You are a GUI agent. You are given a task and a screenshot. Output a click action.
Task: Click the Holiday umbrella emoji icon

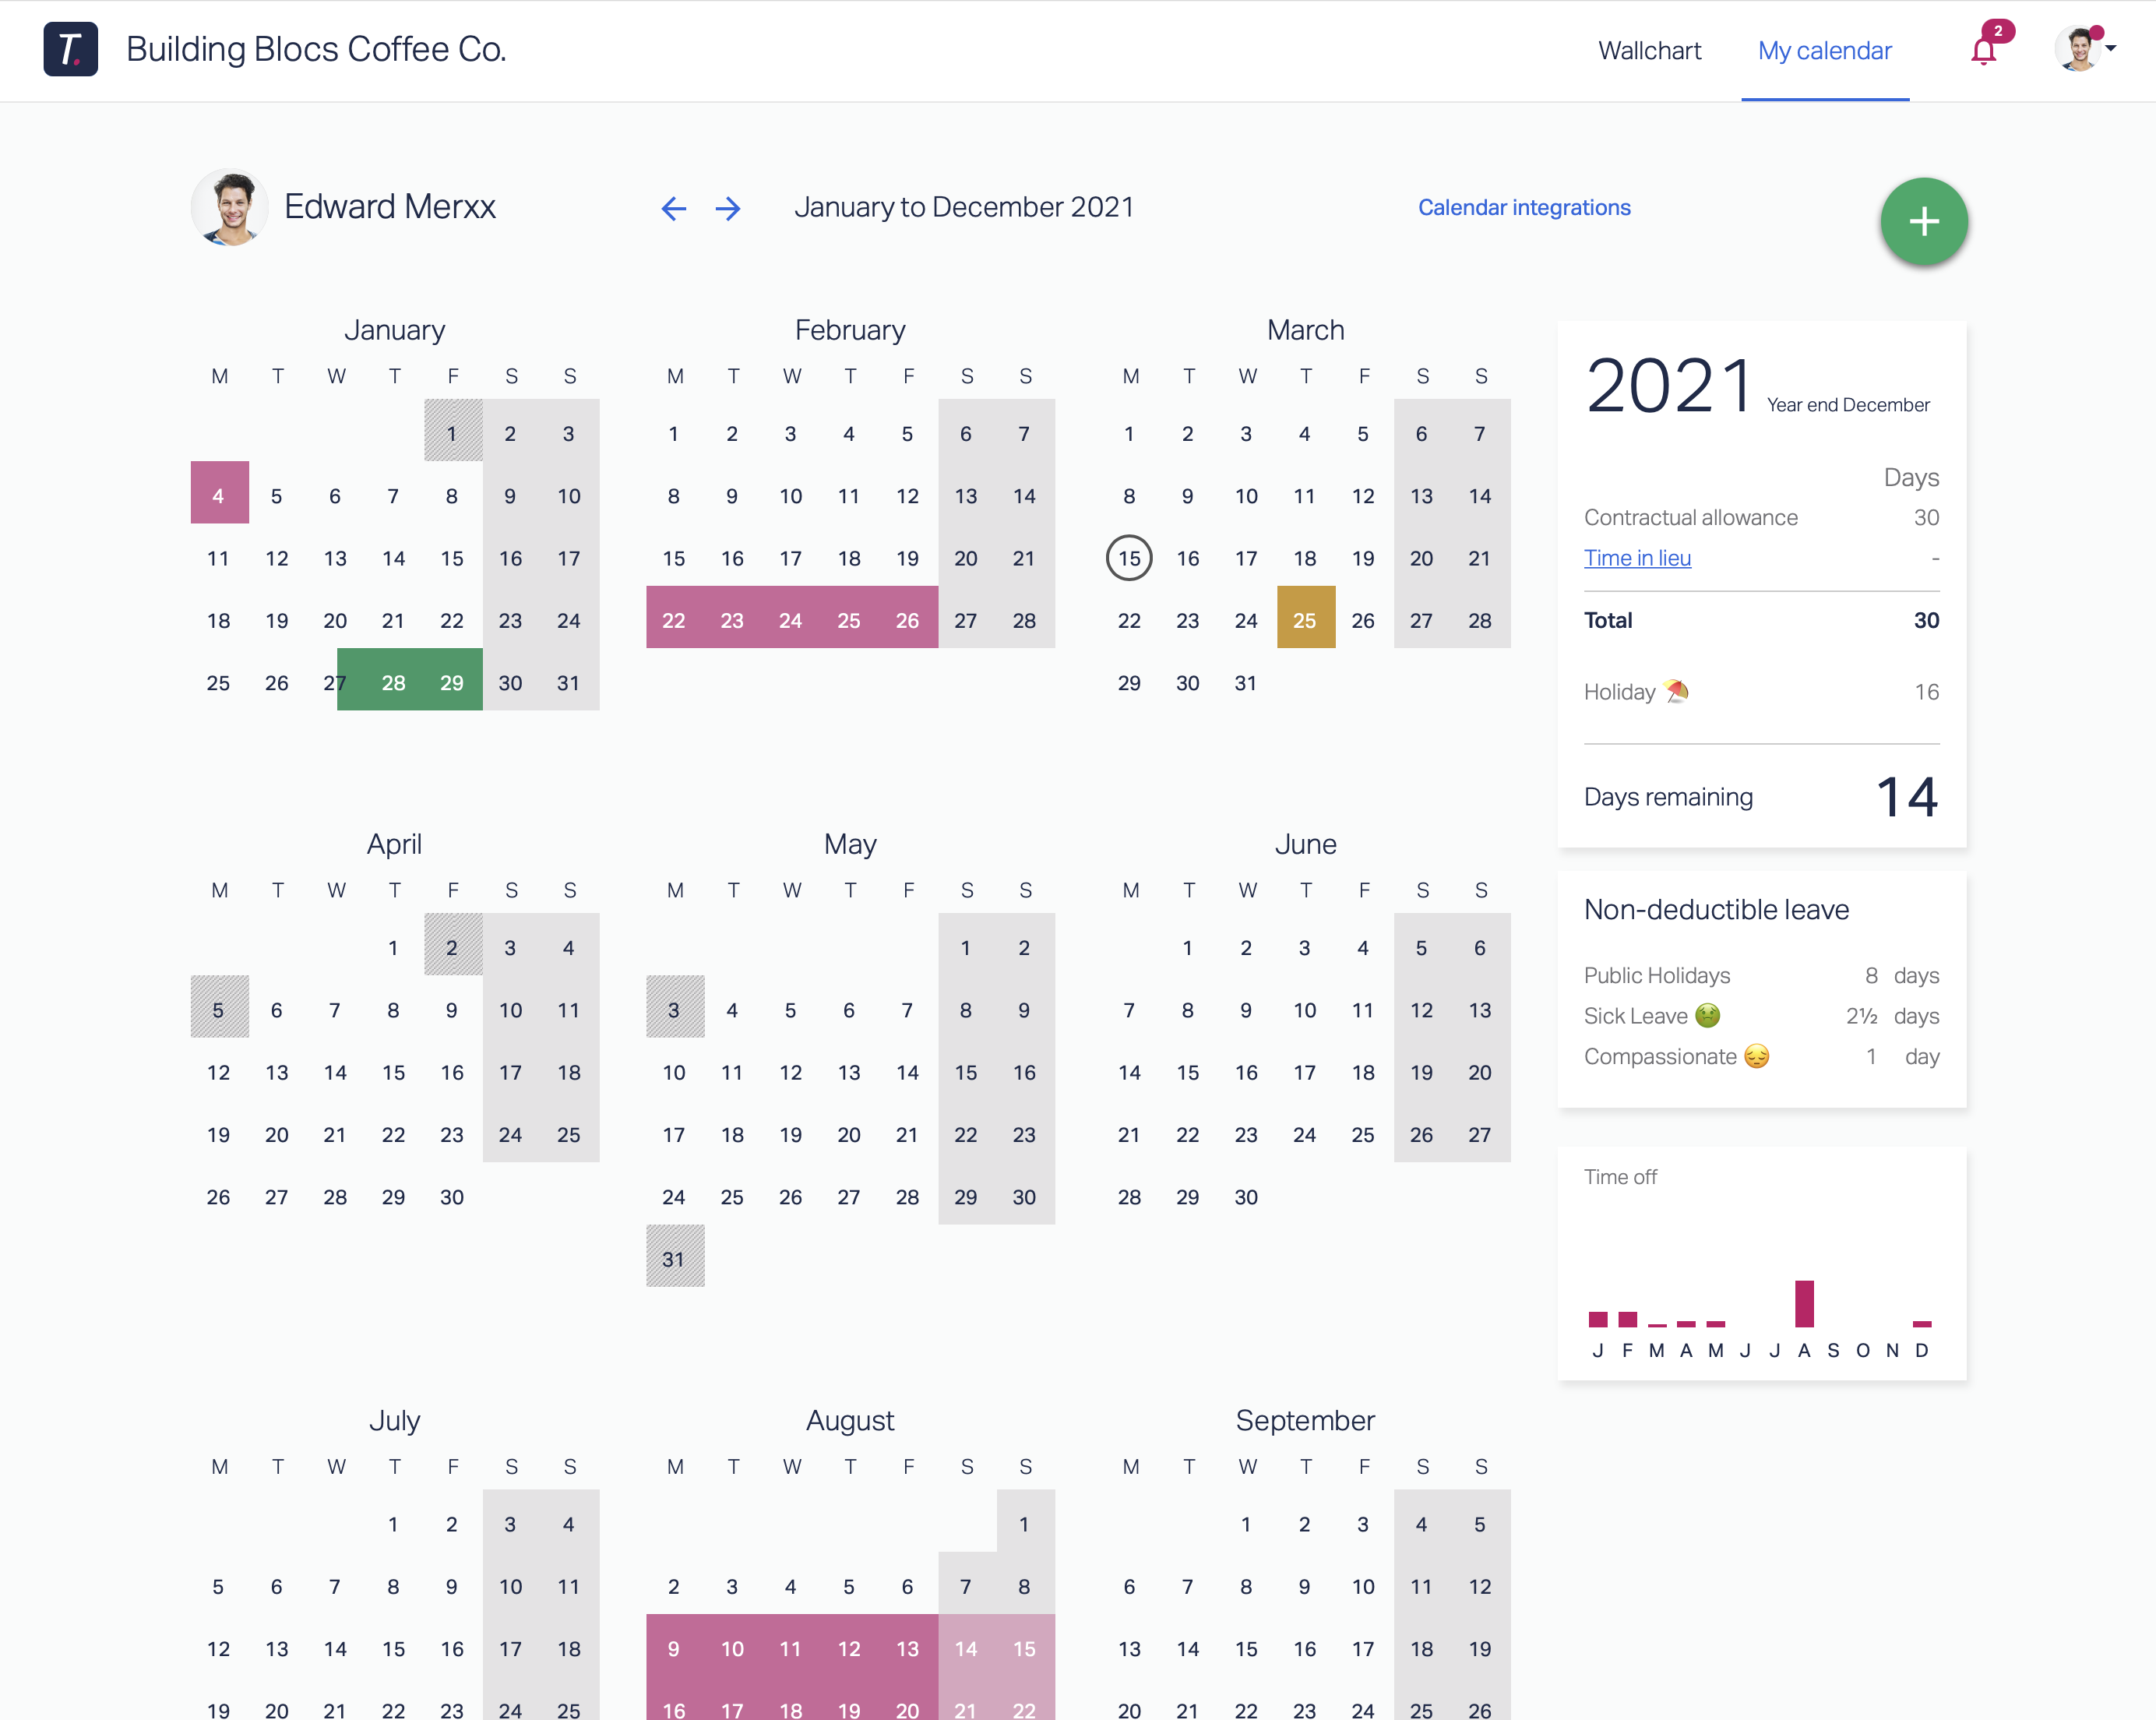point(1676,691)
